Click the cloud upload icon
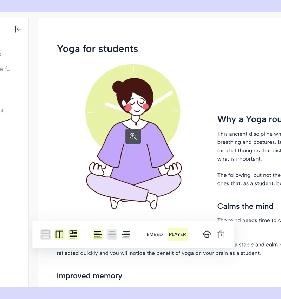The height and width of the screenshot is (299, 281). [x=207, y=234]
